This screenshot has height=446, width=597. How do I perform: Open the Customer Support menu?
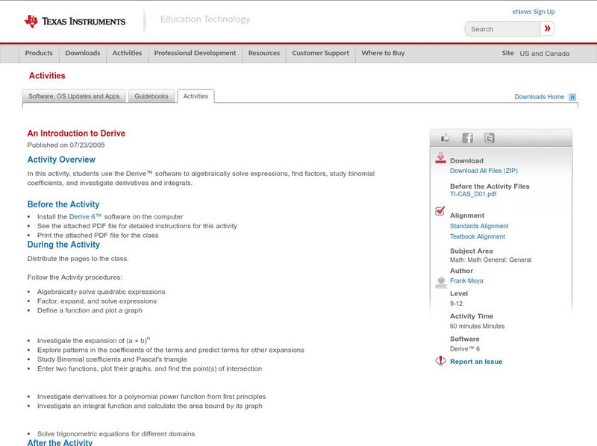point(321,53)
